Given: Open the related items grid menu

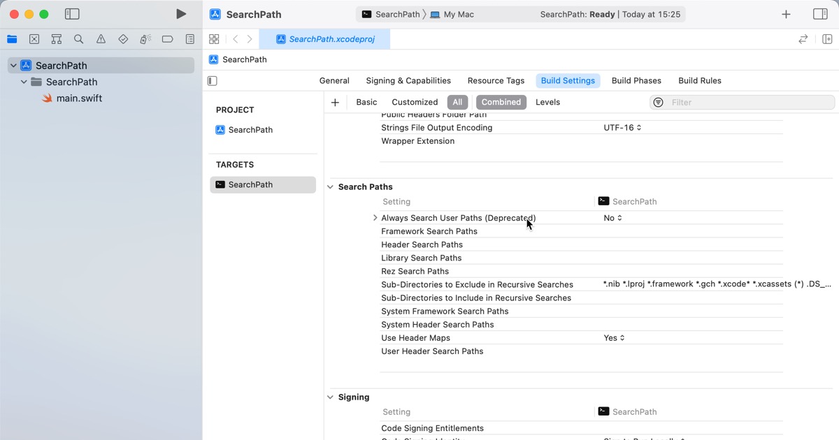Looking at the screenshot, I should pyautogui.click(x=214, y=39).
